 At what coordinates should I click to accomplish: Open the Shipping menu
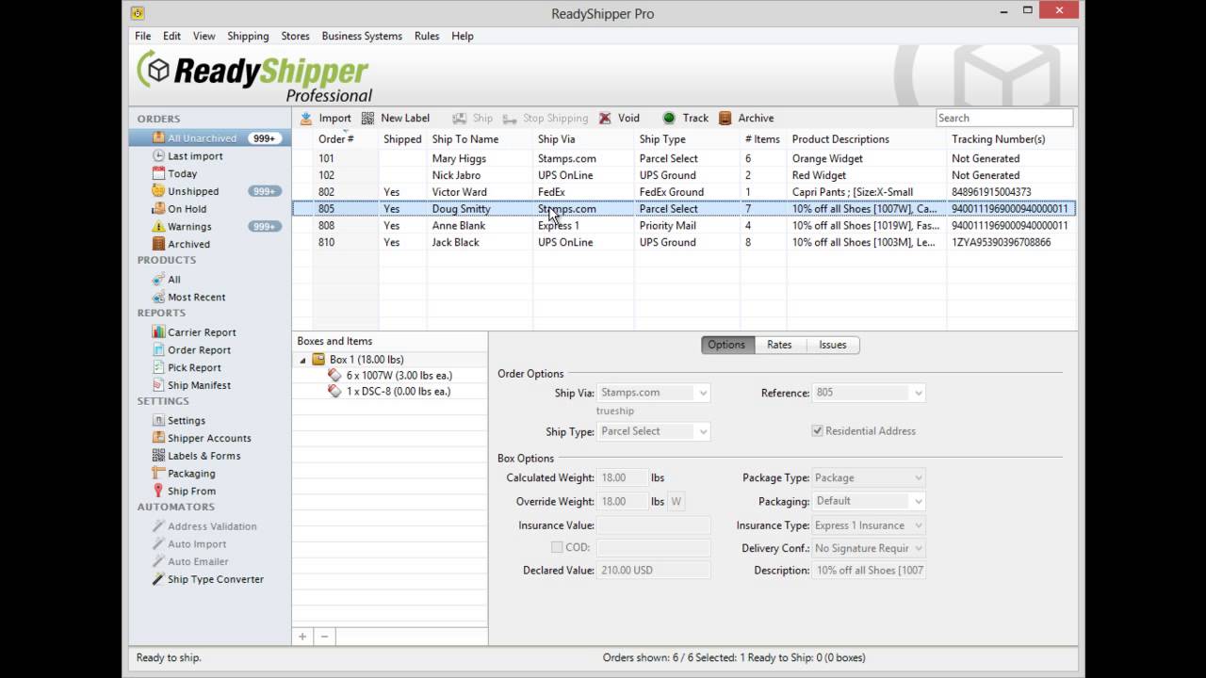point(248,36)
